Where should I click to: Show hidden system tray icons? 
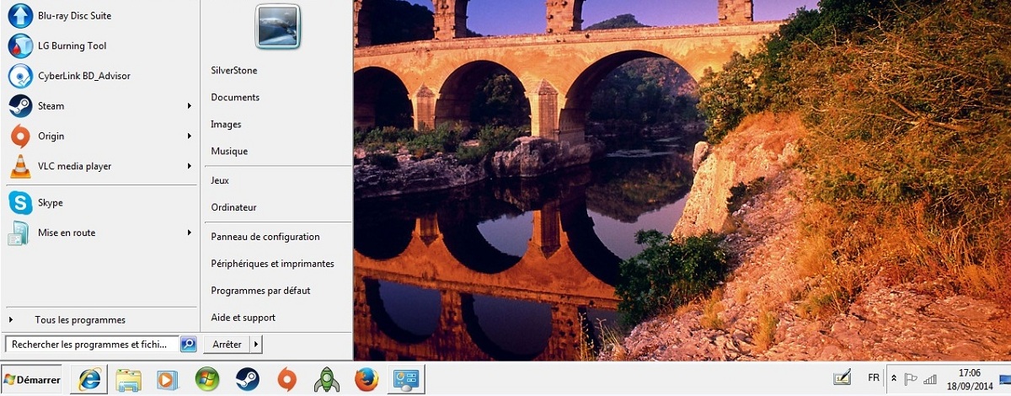(894, 379)
